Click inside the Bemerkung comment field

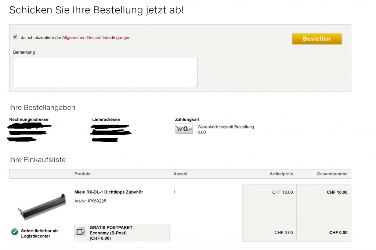pyautogui.click(x=105, y=72)
